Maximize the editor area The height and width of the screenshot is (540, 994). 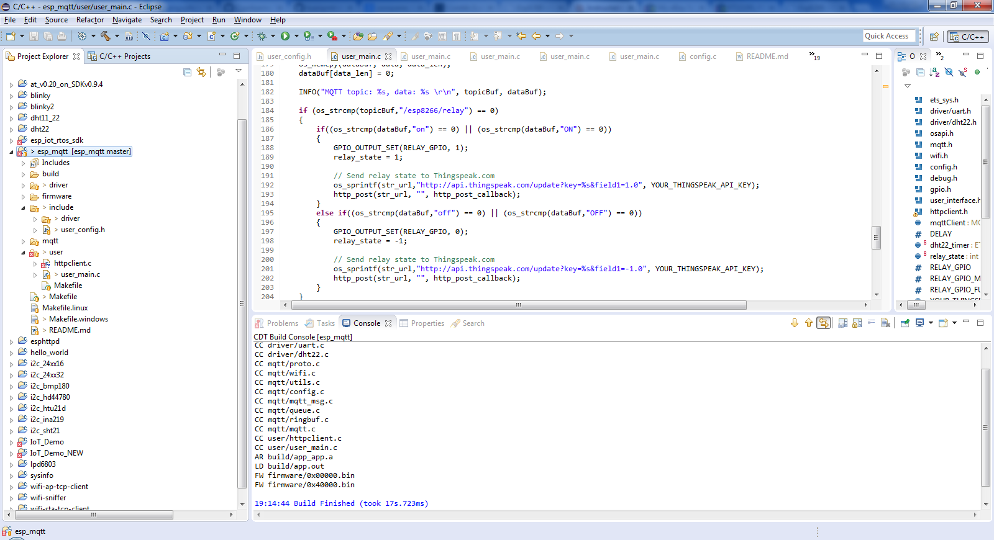click(x=879, y=56)
